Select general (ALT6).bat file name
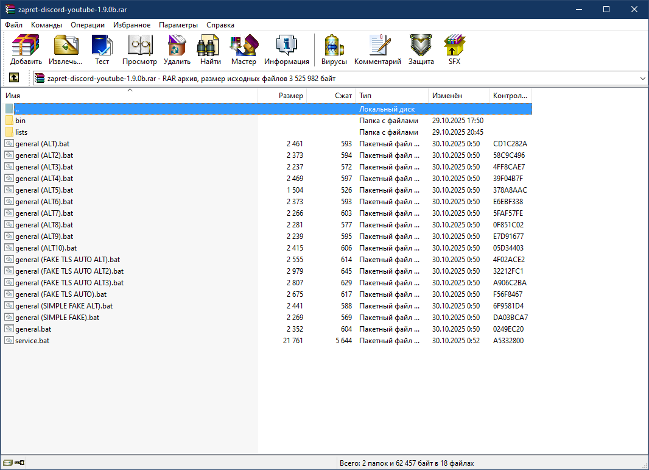This screenshot has width=649, height=470. (44, 202)
